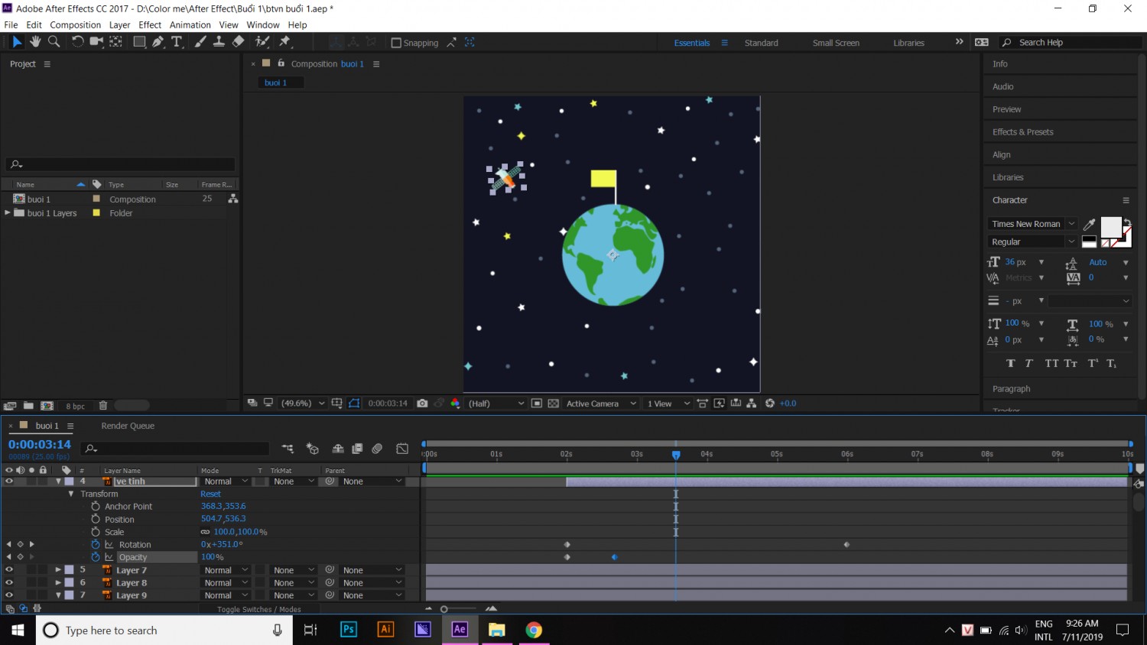
Task: Open the Graph Editor in timeline
Action: (402, 449)
